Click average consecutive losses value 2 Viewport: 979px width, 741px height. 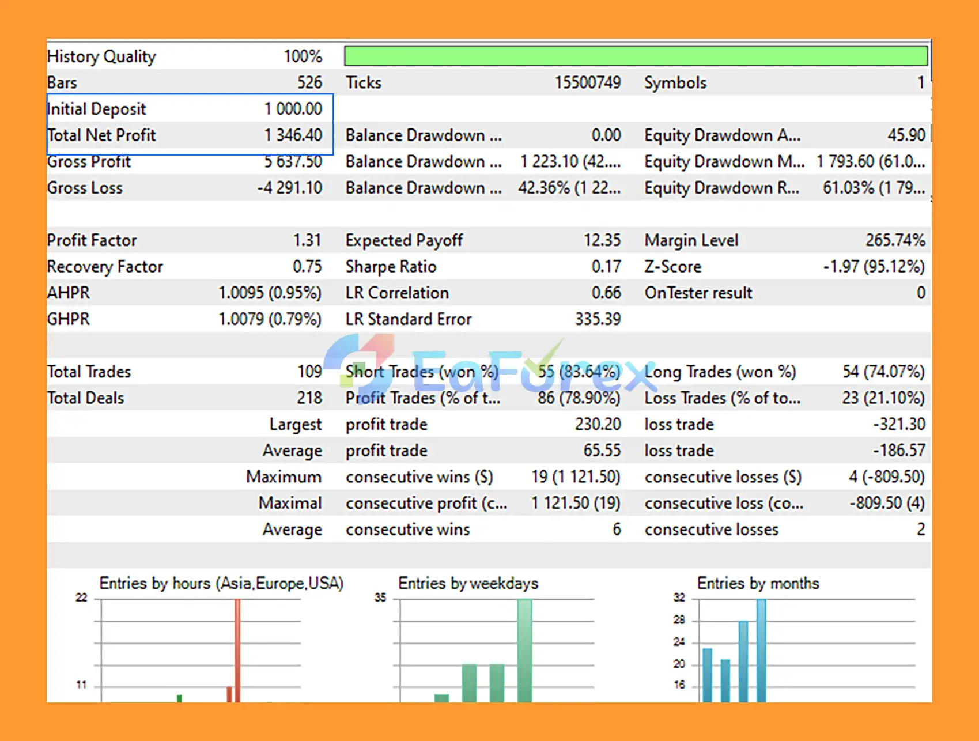tap(921, 530)
